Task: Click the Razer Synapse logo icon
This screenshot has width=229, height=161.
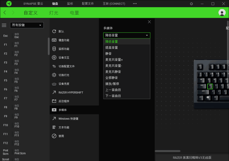Action: point(9,4)
